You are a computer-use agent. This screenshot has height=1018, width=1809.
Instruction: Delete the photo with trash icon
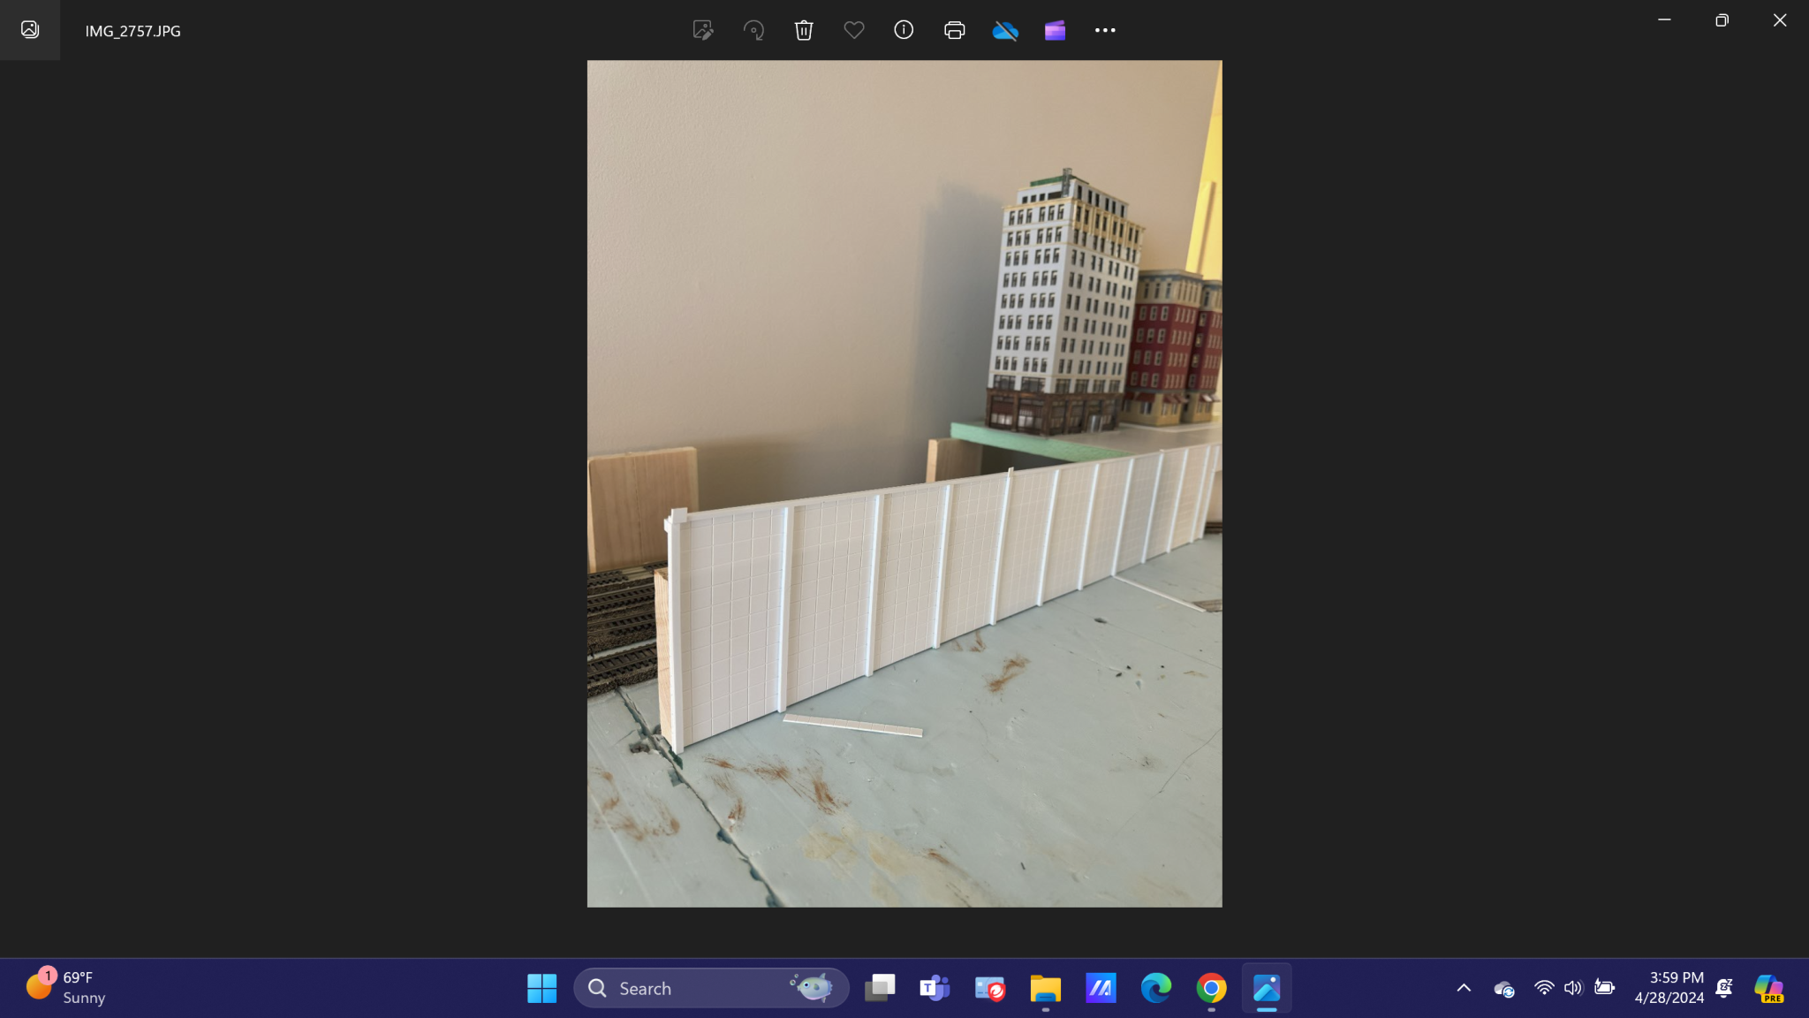(x=804, y=30)
